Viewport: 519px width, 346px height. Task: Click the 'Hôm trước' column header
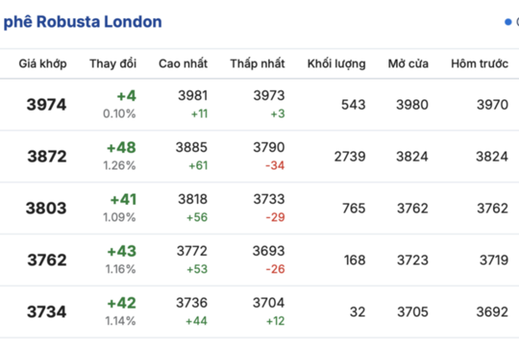tap(479, 64)
